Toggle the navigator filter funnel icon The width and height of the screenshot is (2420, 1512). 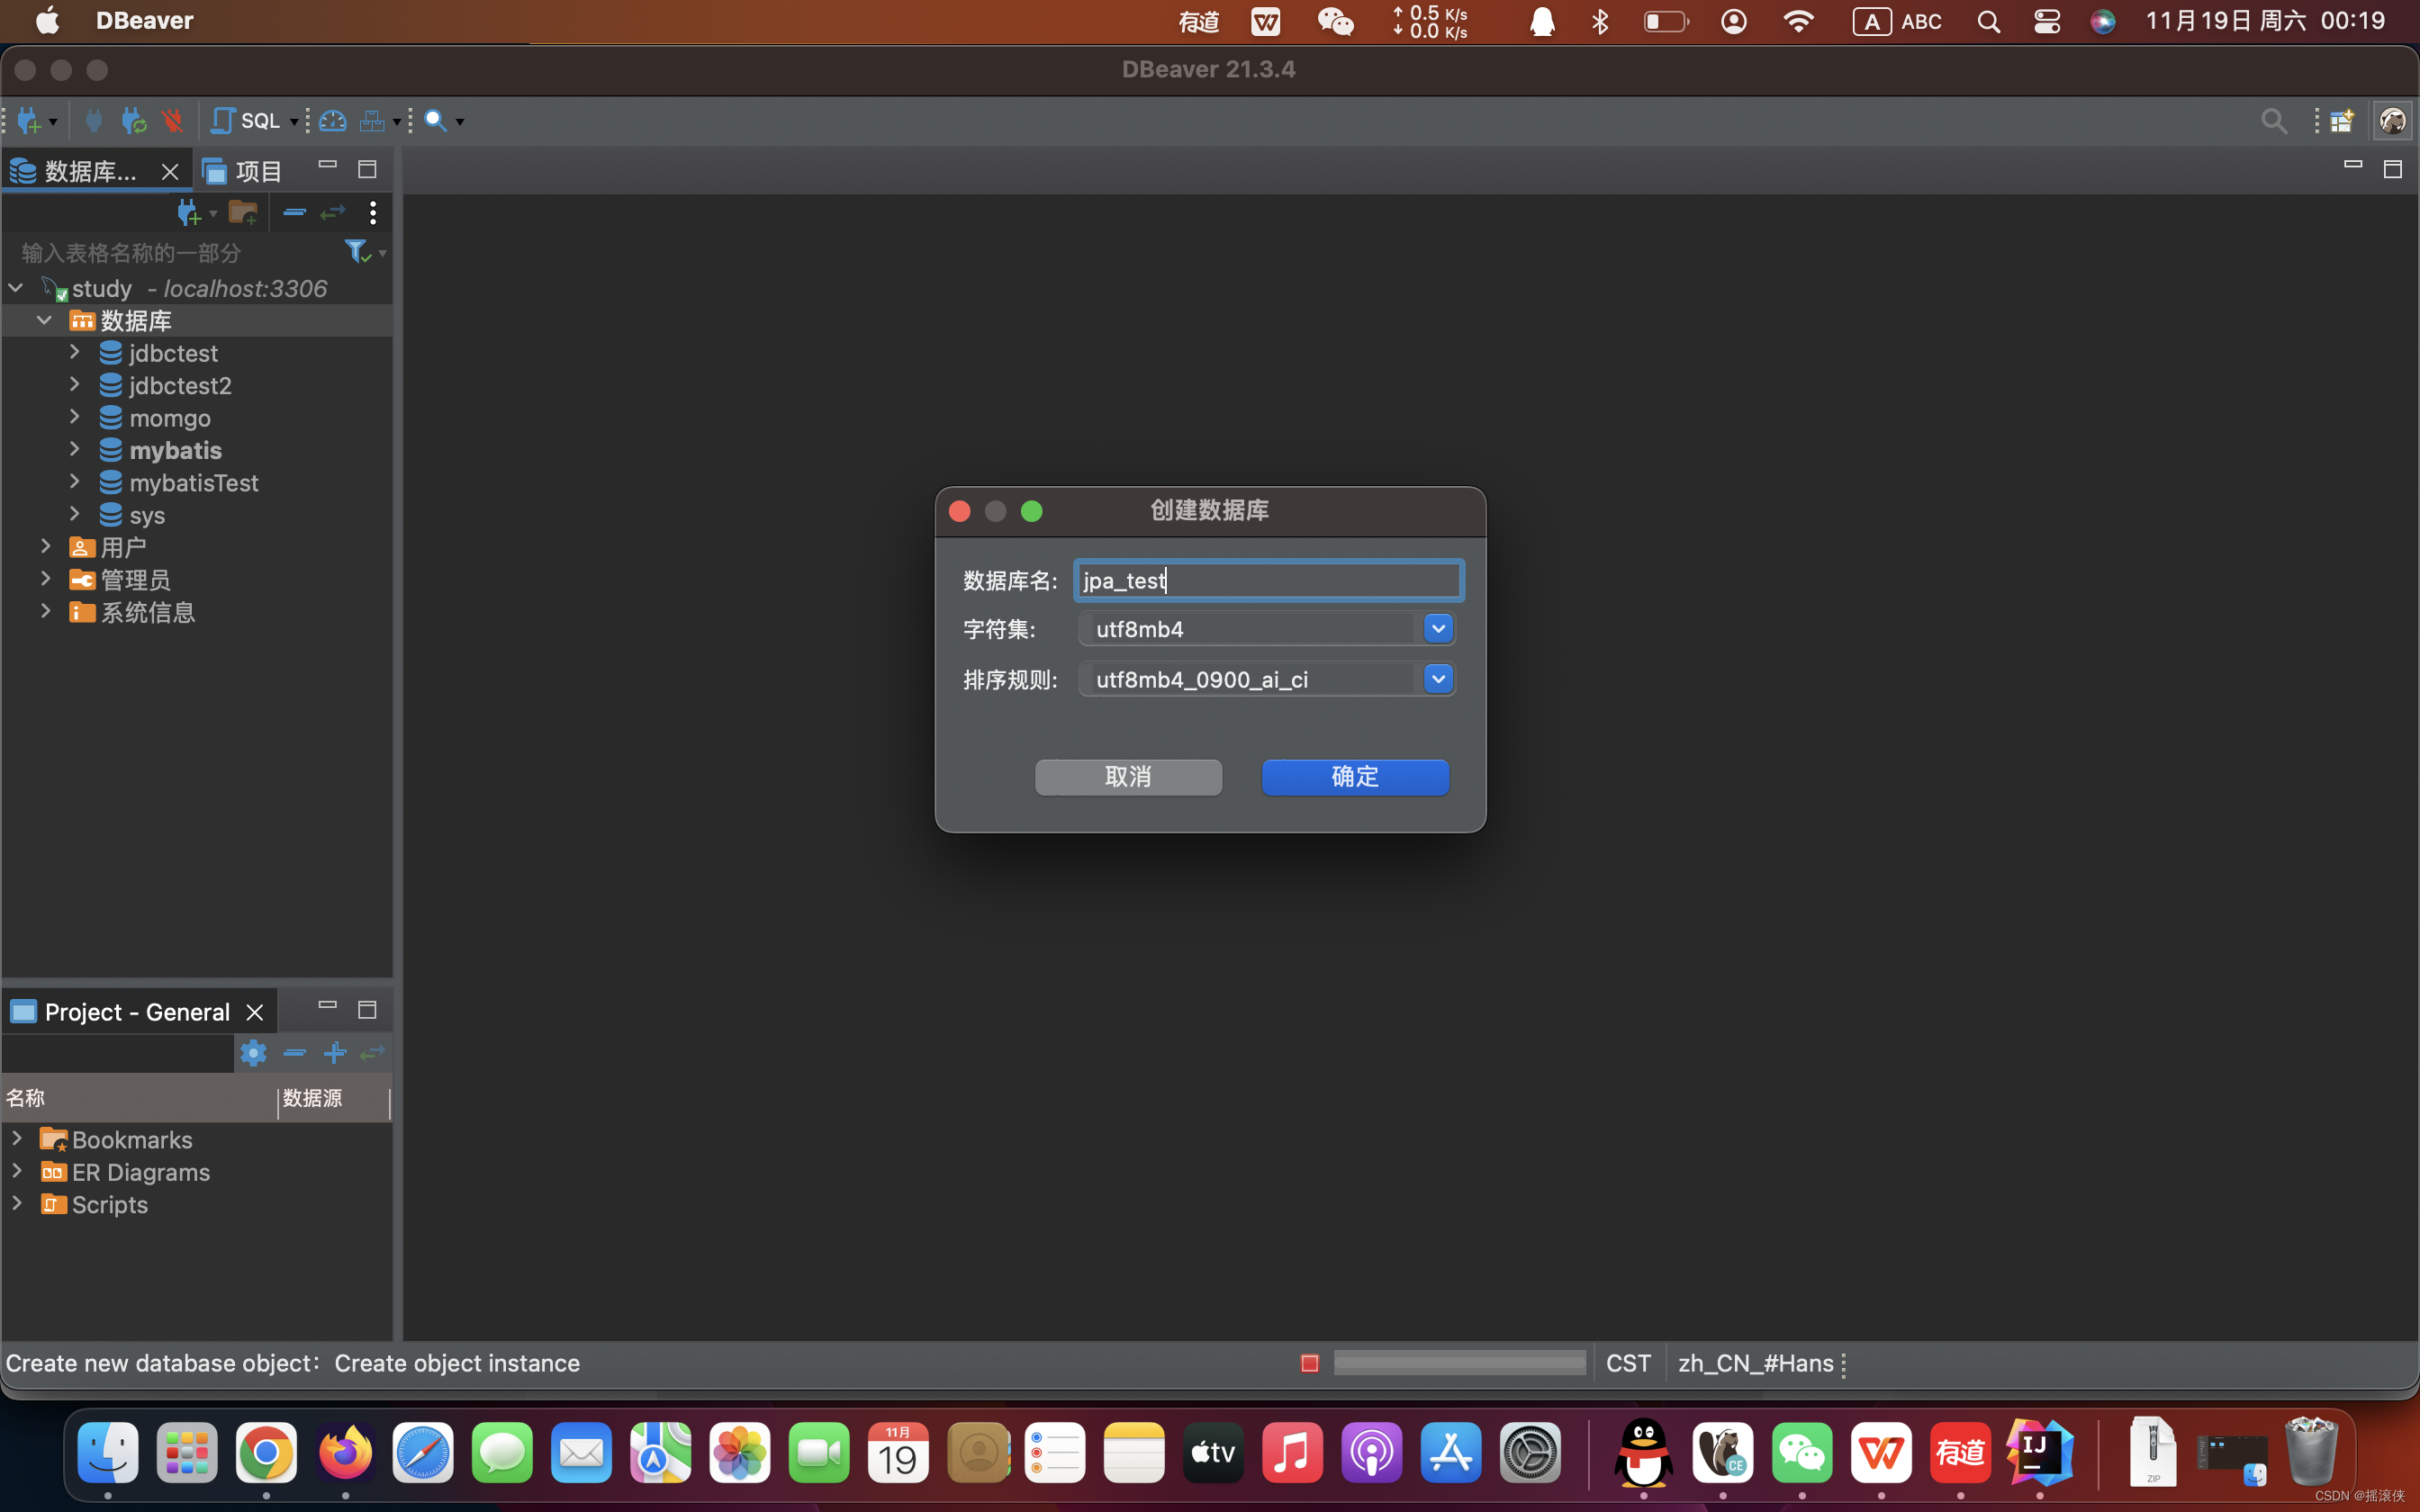click(357, 251)
